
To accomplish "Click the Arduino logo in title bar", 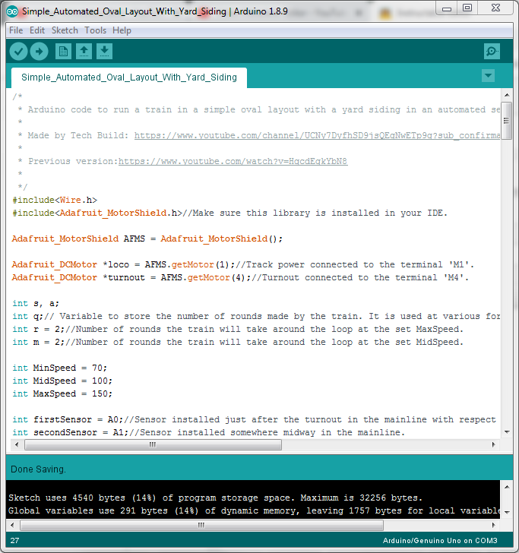I will pyautogui.click(x=12, y=11).
